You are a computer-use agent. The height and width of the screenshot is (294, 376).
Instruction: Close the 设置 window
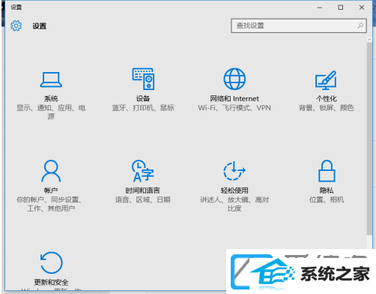[x=362, y=7]
